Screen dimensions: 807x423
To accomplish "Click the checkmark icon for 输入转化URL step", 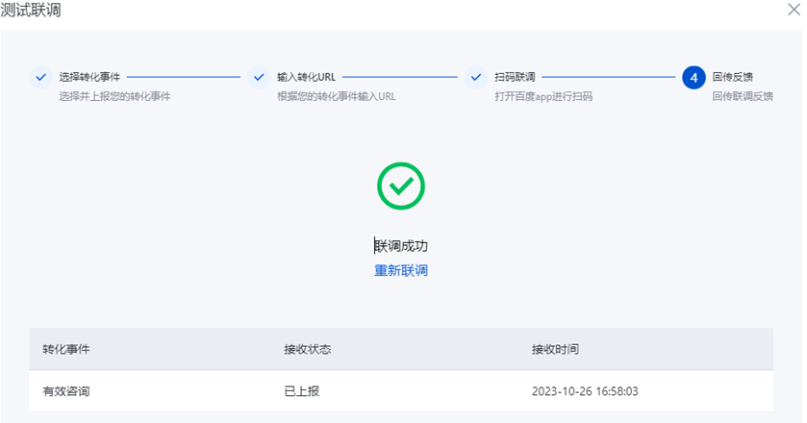I will pyautogui.click(x=259, y=78).
